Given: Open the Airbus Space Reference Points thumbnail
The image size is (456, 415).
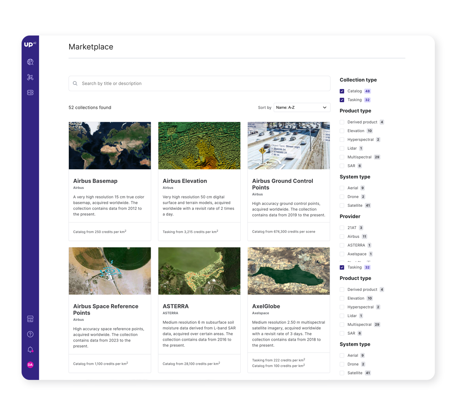Looking at the screenshot, I should point(110,271).
